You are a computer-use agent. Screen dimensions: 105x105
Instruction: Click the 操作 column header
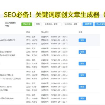[80, 32]
